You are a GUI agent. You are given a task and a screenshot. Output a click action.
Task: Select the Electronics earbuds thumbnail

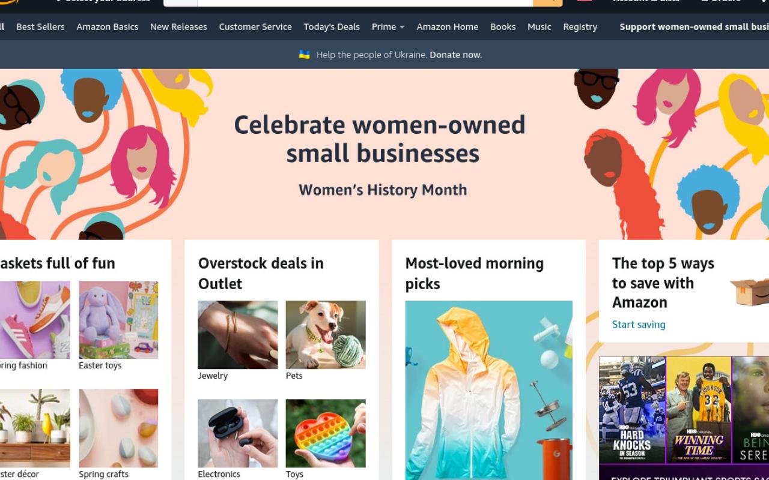pos(238,433)
